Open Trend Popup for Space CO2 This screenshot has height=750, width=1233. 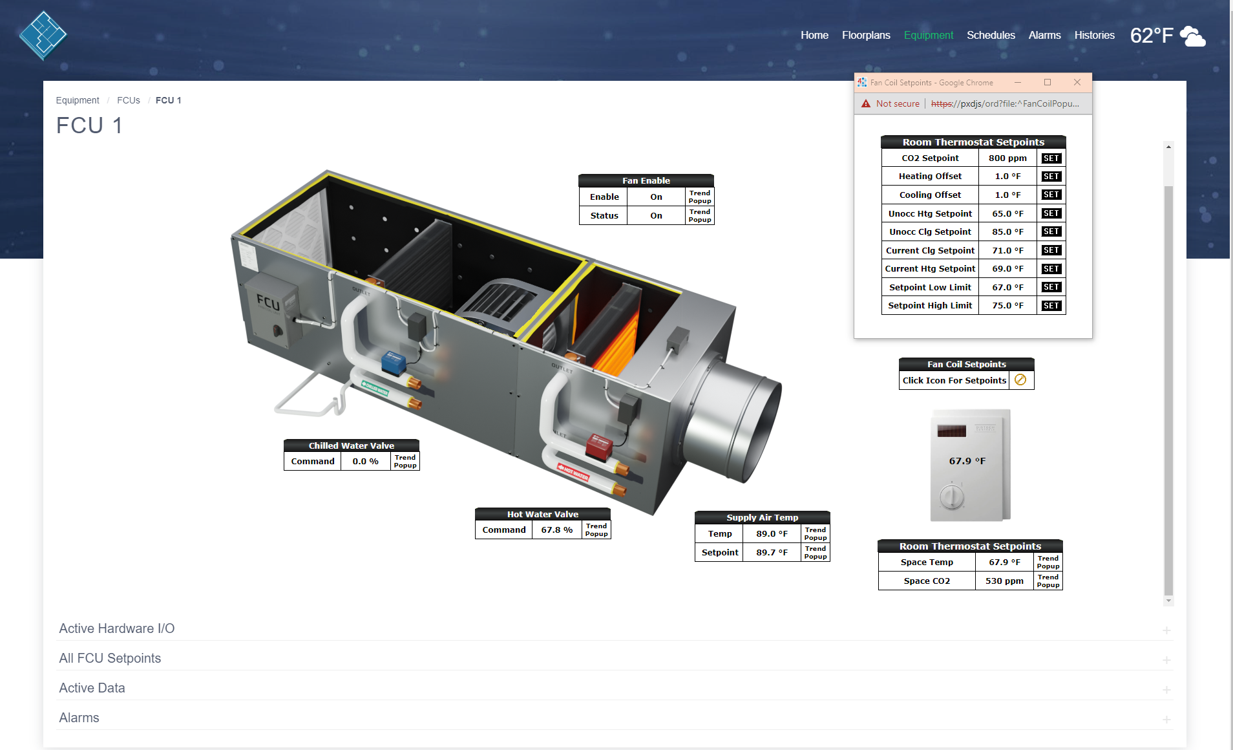click(x=1048, y=581)
